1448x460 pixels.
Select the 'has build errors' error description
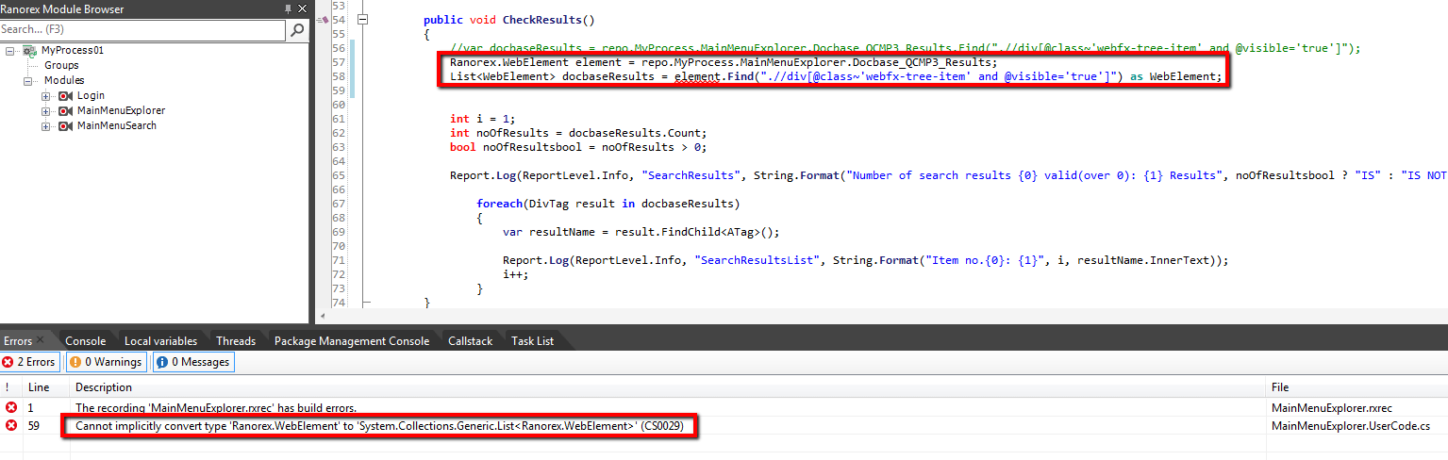[x=216, y=407]
